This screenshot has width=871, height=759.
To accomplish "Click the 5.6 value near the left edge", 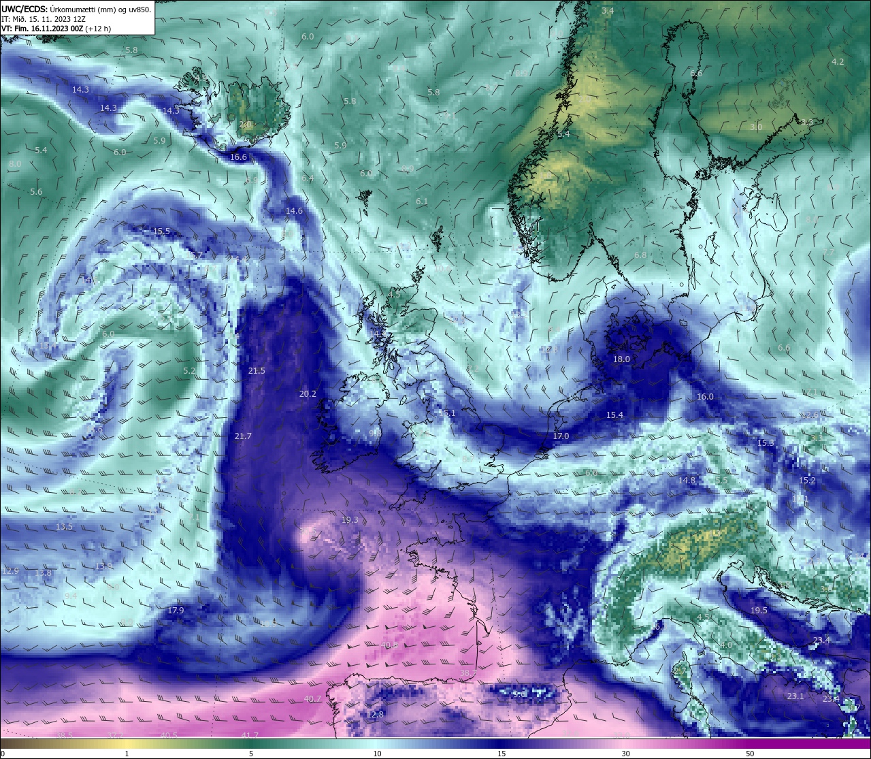I will [x=36, y=191].
